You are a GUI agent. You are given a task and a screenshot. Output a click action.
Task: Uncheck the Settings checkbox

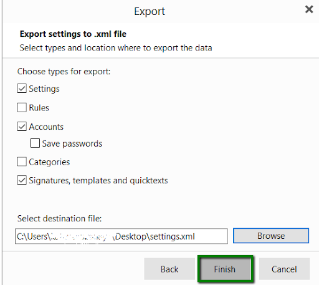(22, 89)
